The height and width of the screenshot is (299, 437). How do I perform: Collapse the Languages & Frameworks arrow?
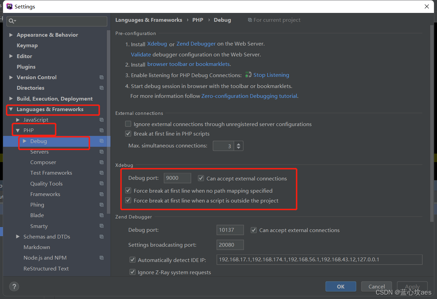pos(11,109)
